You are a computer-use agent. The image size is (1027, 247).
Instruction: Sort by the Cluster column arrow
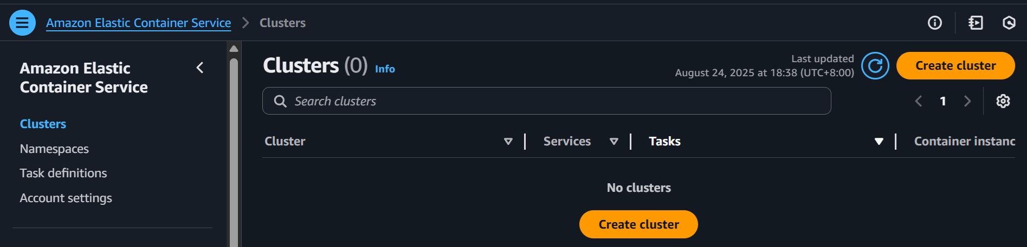tap(508, 141)
